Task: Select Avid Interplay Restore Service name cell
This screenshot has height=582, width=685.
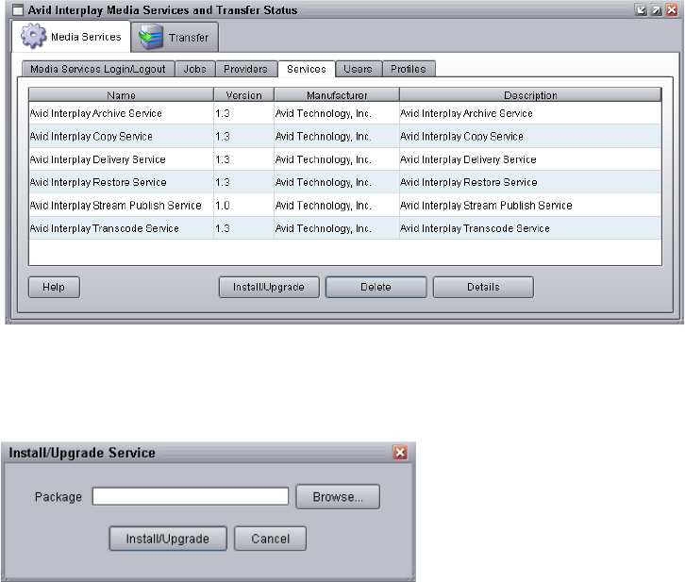Action: click(121, 182)
